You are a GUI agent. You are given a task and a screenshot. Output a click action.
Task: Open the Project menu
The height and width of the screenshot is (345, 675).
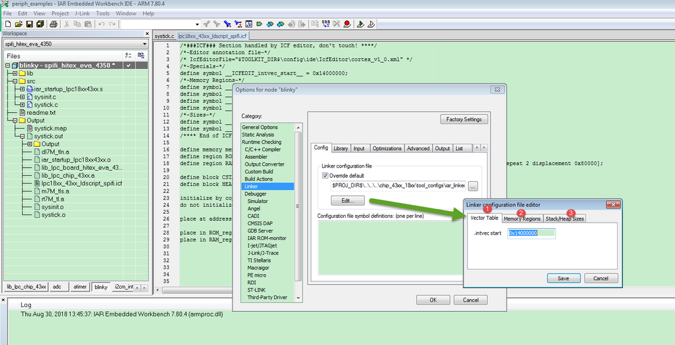pos(60,14)
